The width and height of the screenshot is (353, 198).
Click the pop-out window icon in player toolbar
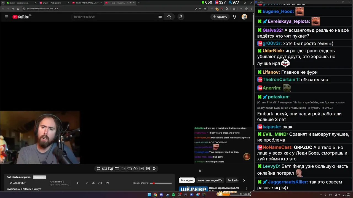point(129,169)
